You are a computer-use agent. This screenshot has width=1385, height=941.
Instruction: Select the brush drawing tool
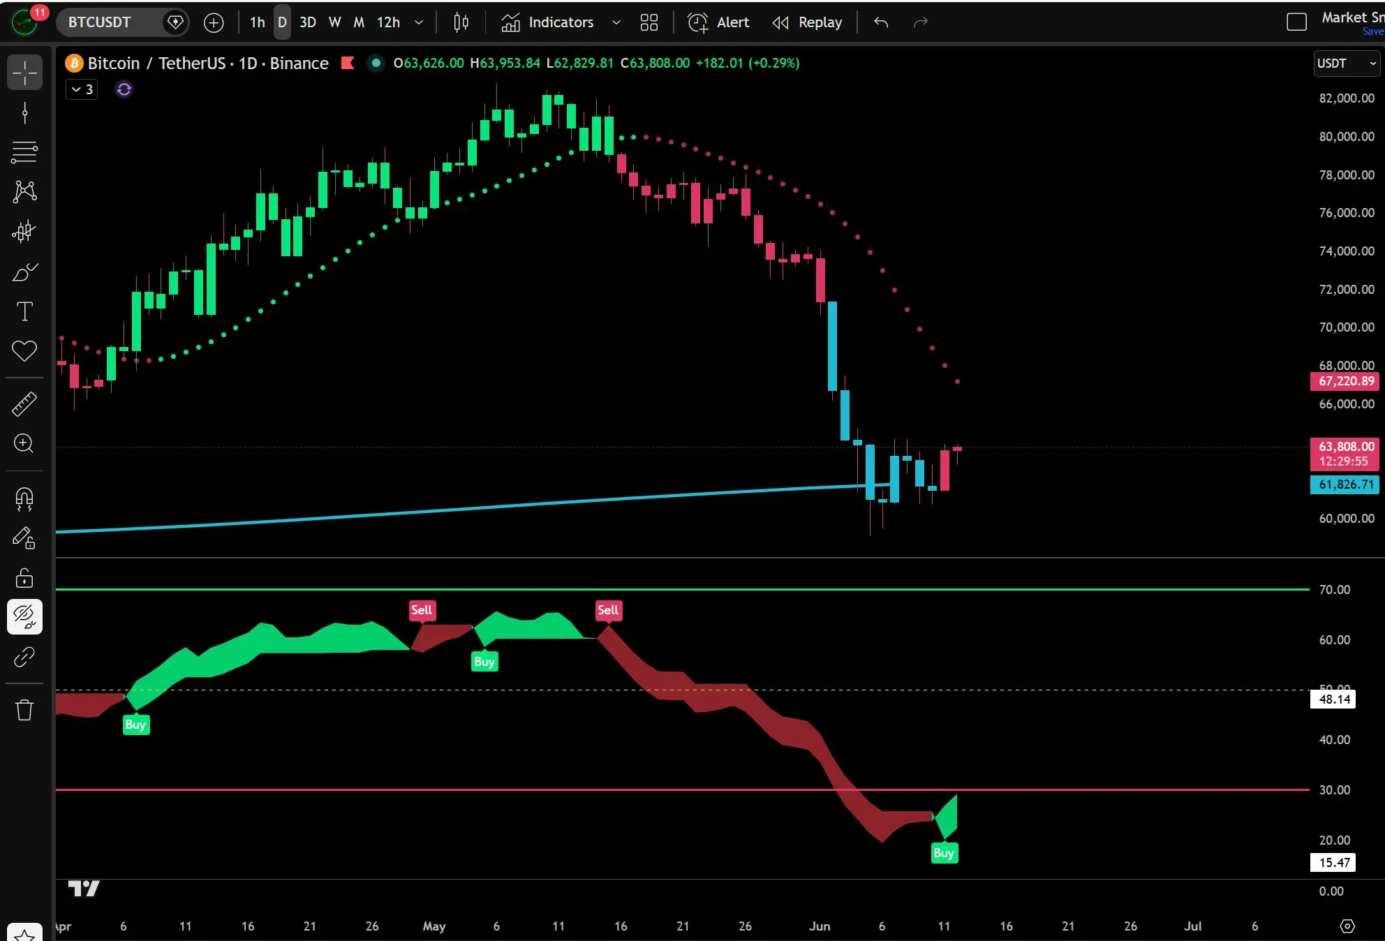coord(24,272)
